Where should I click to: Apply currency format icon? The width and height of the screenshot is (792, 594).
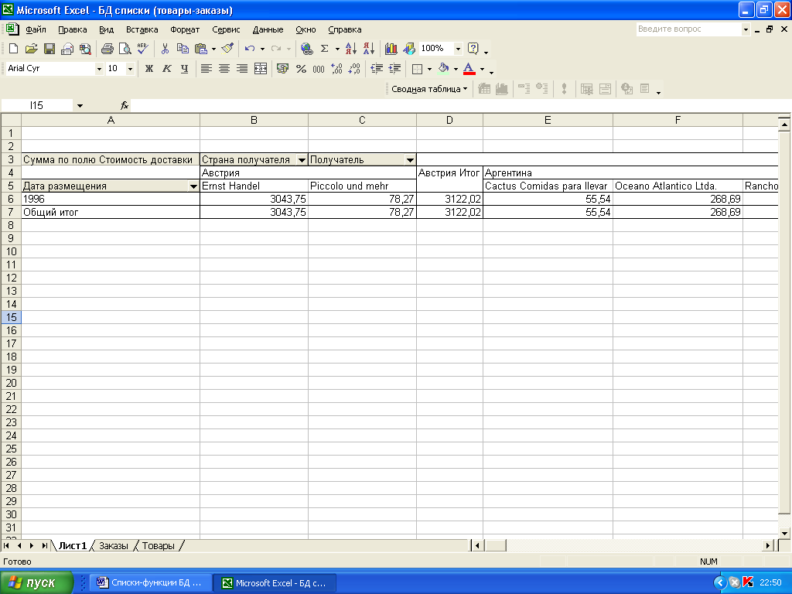point(283,69)
